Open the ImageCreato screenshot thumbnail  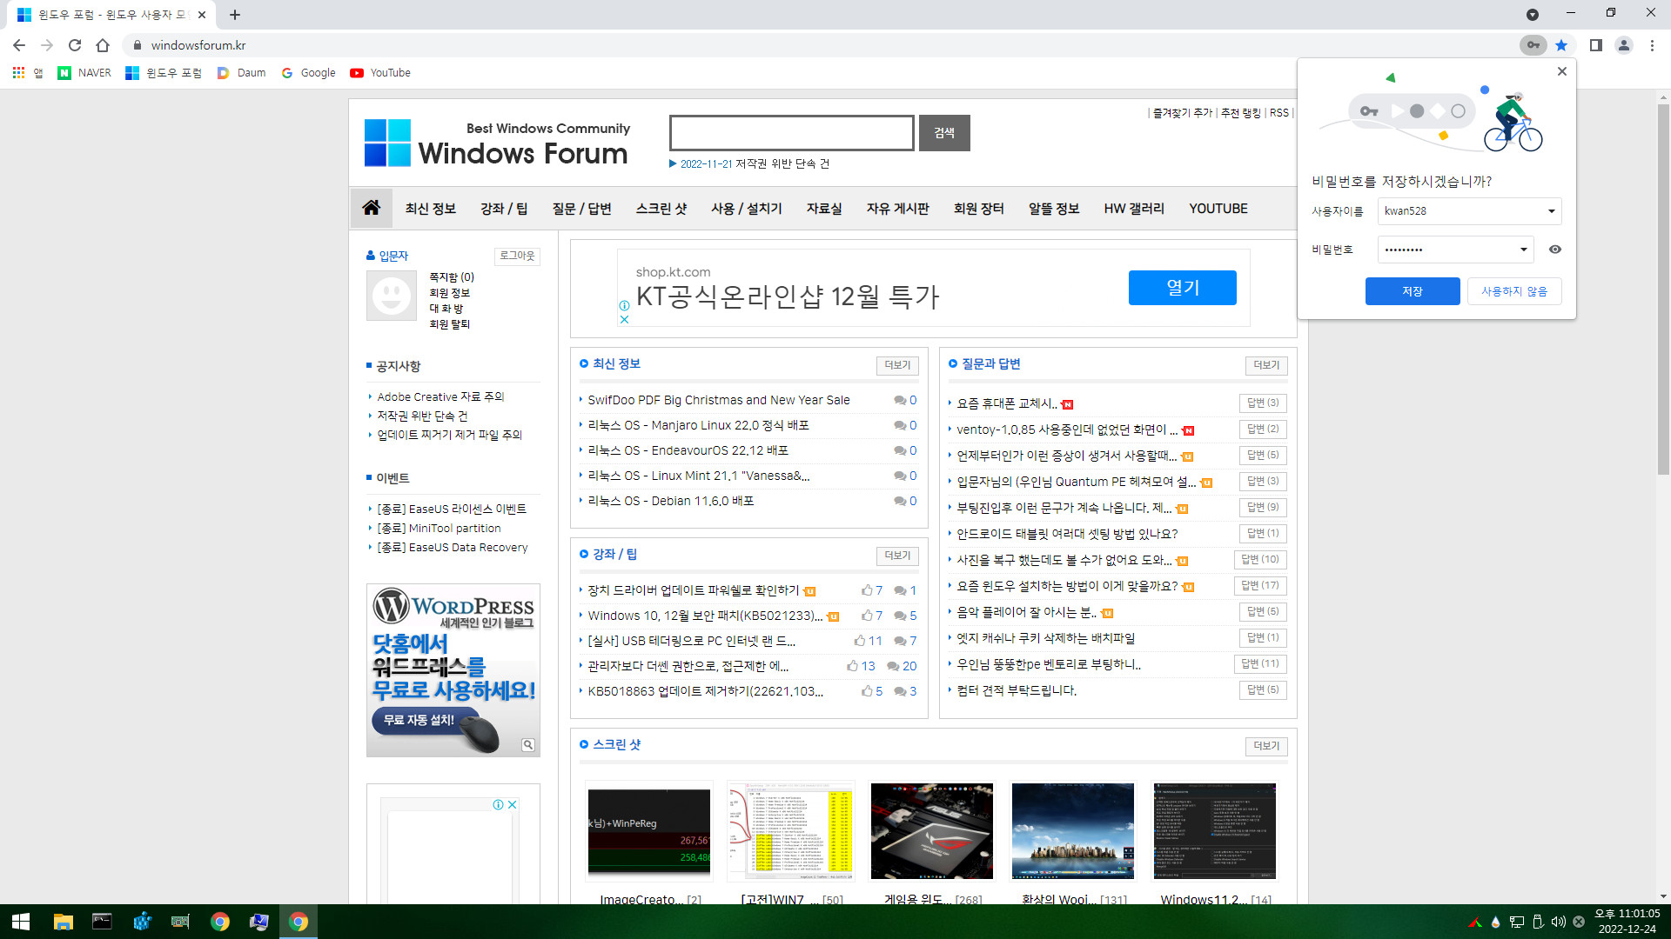(649, 831)
